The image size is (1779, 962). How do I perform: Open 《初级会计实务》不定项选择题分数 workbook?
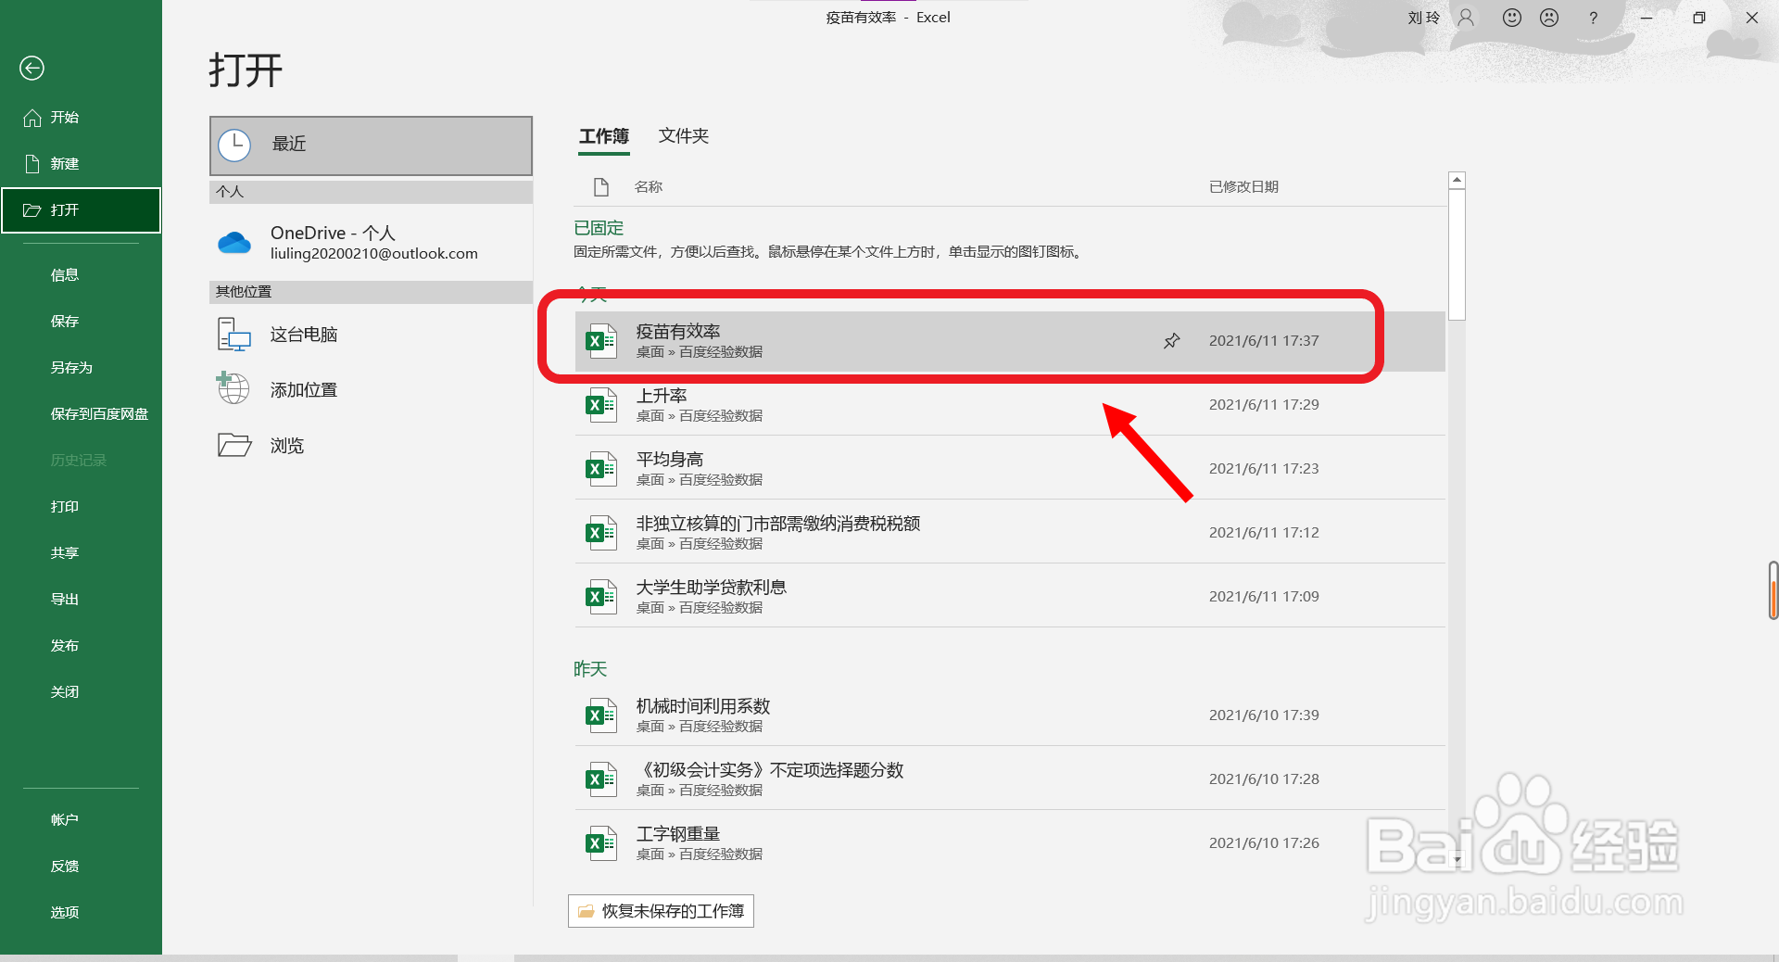pos(1010,779)
